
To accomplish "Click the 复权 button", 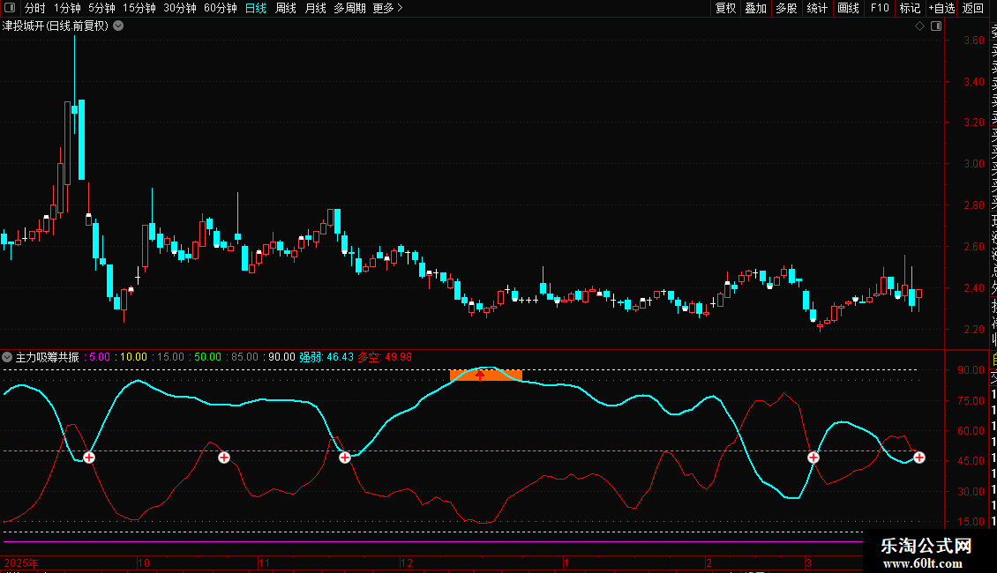I will pos(725,8).
